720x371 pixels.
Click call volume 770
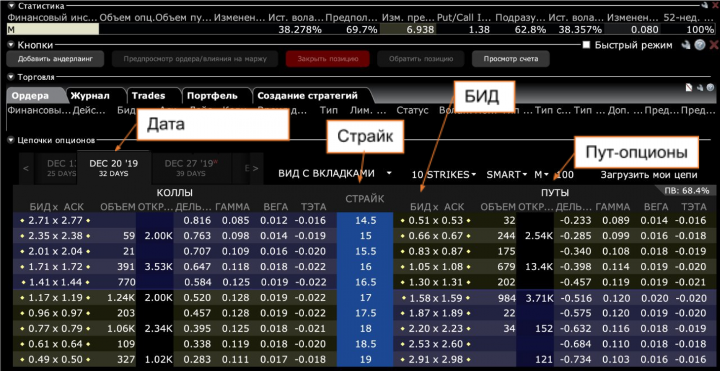click(127, 282)
